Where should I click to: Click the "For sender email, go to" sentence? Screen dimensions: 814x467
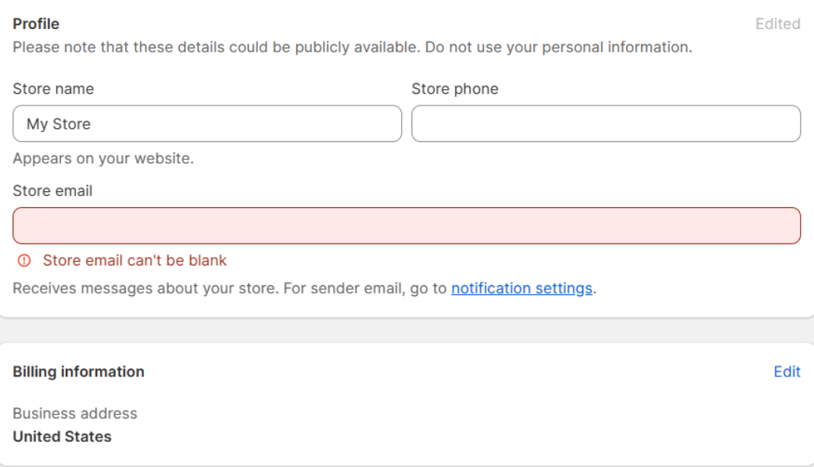[x=365, y=288]
